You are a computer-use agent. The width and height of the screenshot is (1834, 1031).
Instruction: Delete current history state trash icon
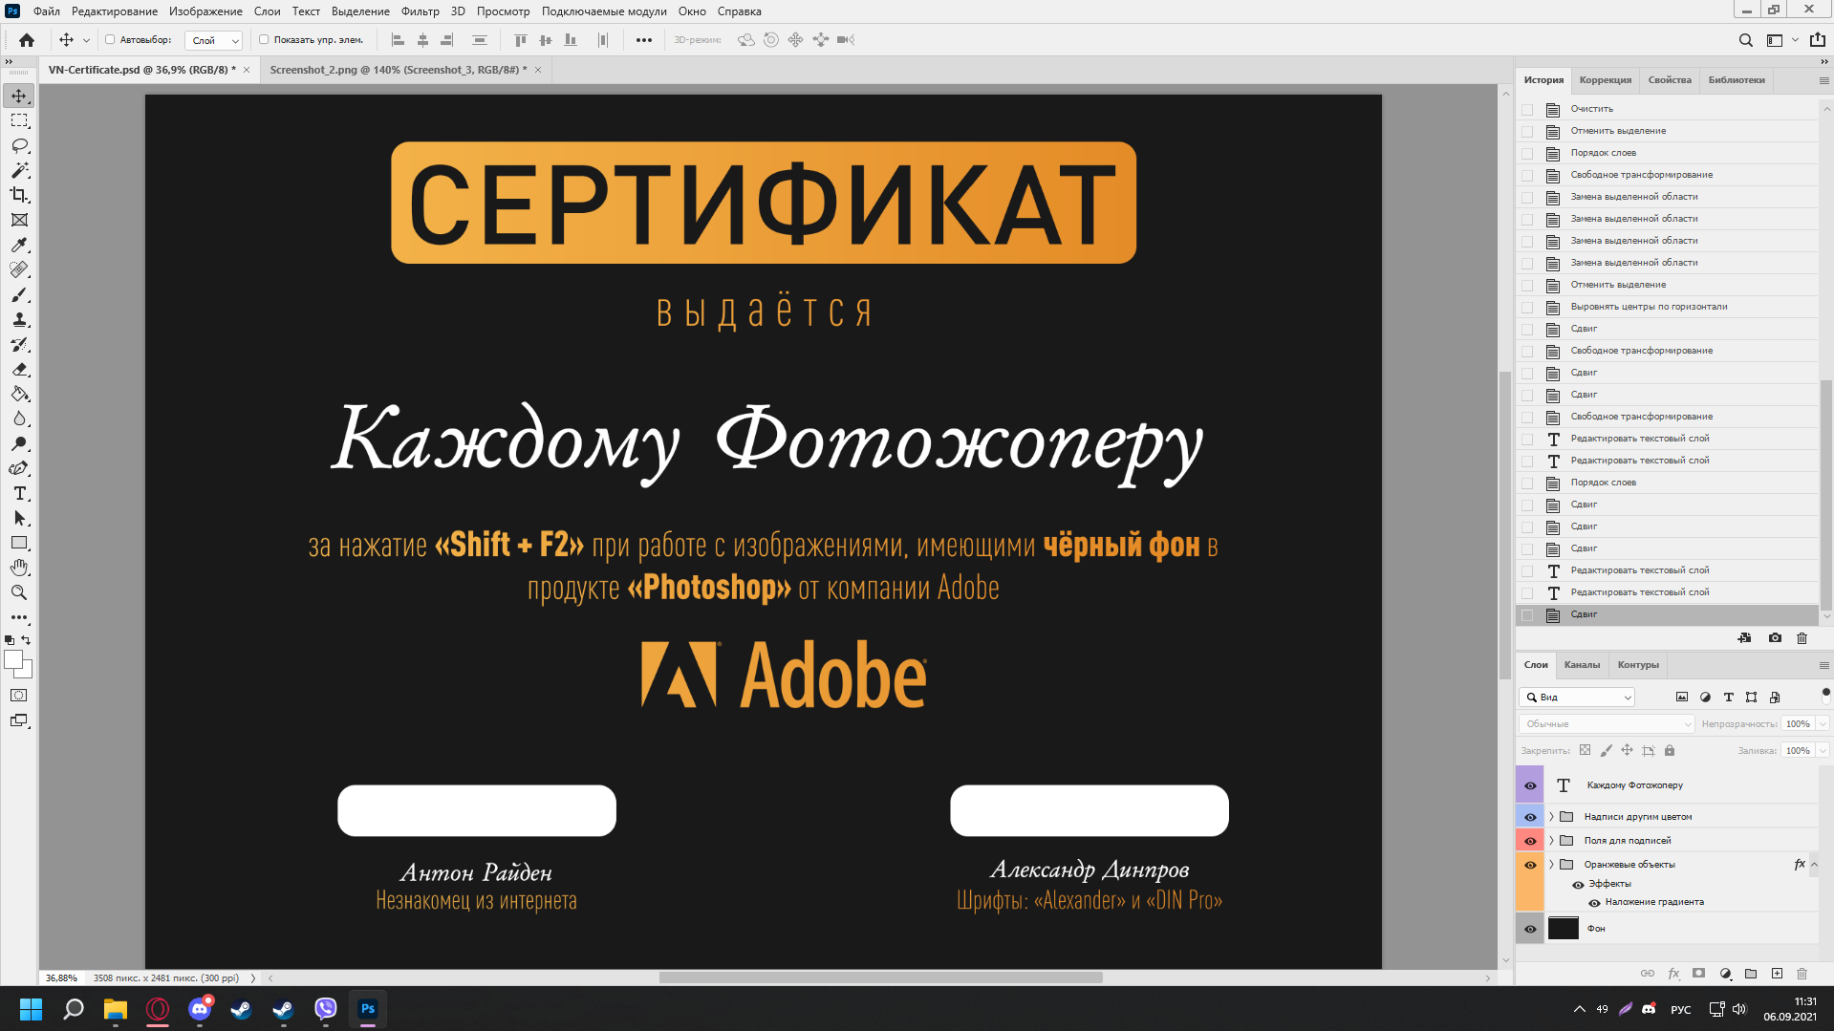pyautogui.click(x=1802, y=638)
